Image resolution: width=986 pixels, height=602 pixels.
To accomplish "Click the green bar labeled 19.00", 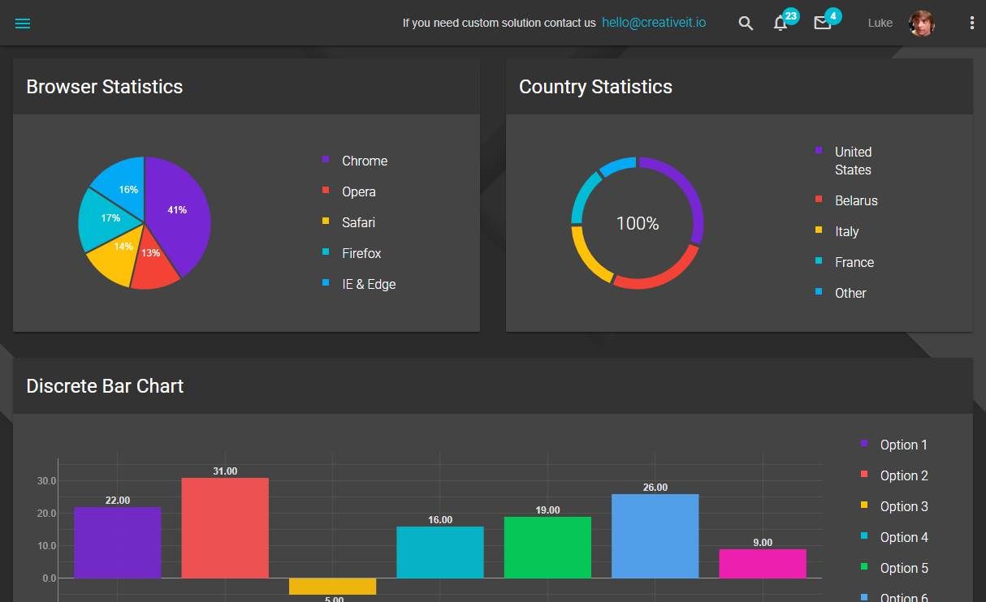I will [x=547, y=548].
